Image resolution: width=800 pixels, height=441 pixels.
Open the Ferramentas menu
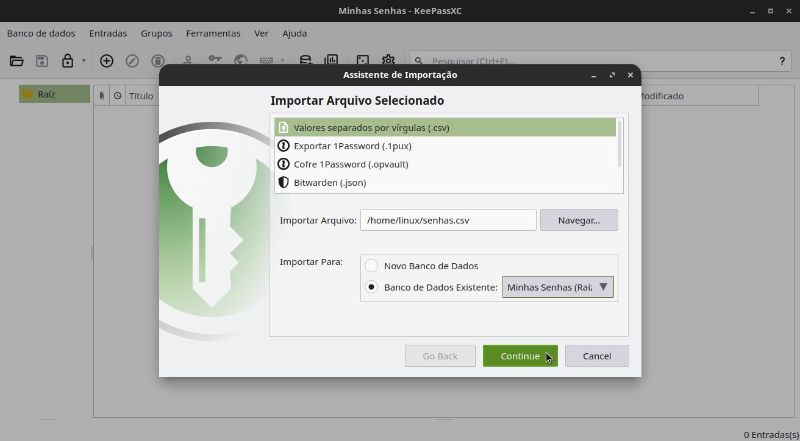click(213, 34)
